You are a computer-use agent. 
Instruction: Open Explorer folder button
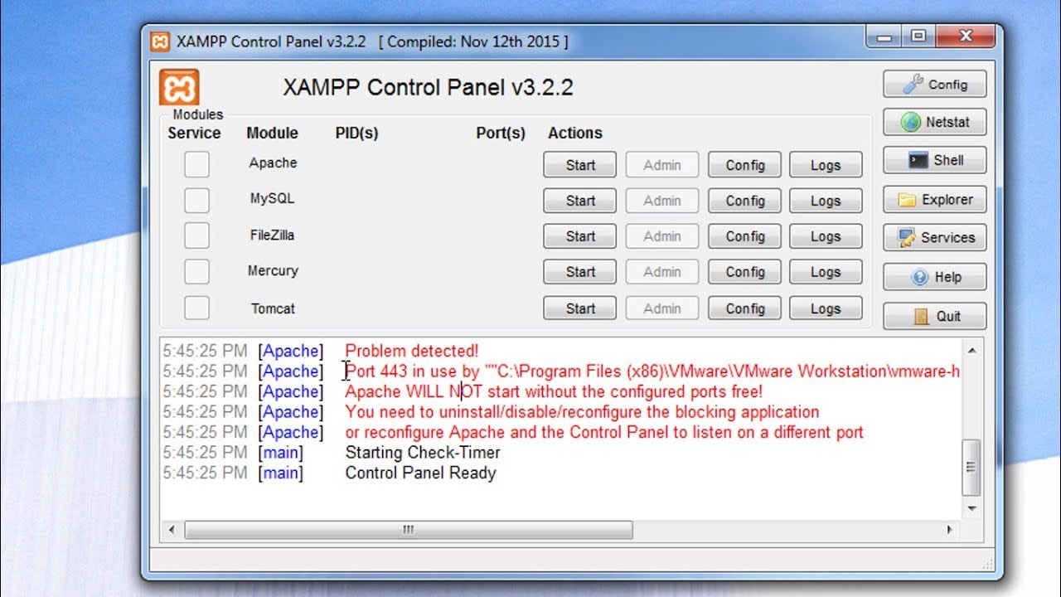(935, 199)
